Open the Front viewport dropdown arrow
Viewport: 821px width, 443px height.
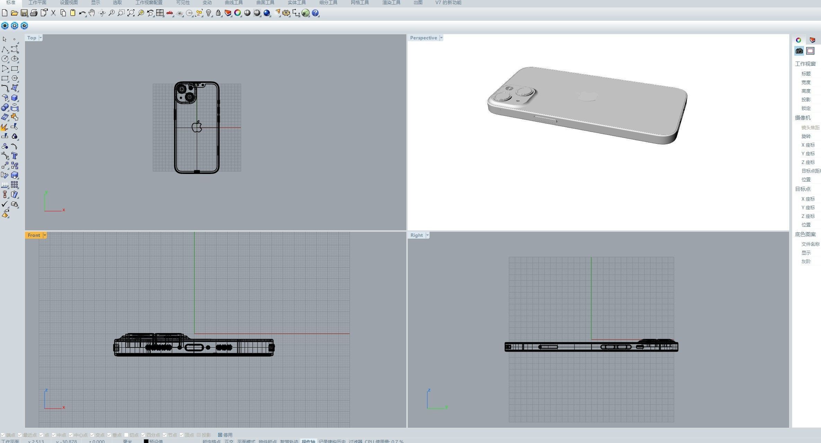pyautogui.click(x=45, y=235)
